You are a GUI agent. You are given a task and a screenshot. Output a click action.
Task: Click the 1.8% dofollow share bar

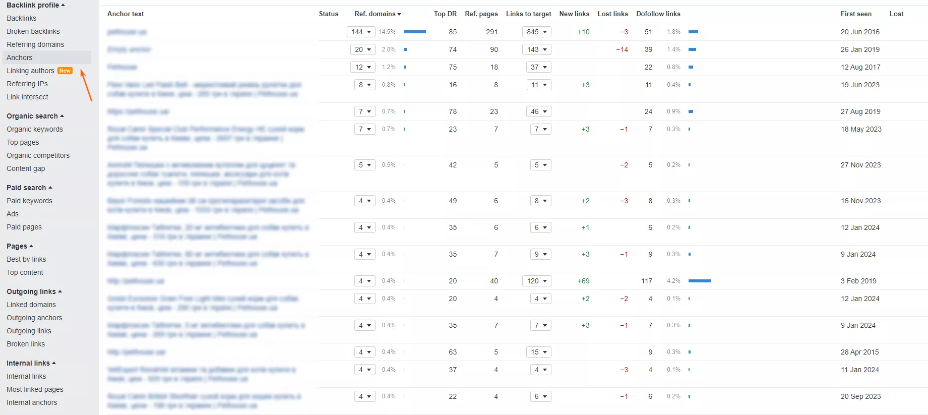click(x=693, y=32)
